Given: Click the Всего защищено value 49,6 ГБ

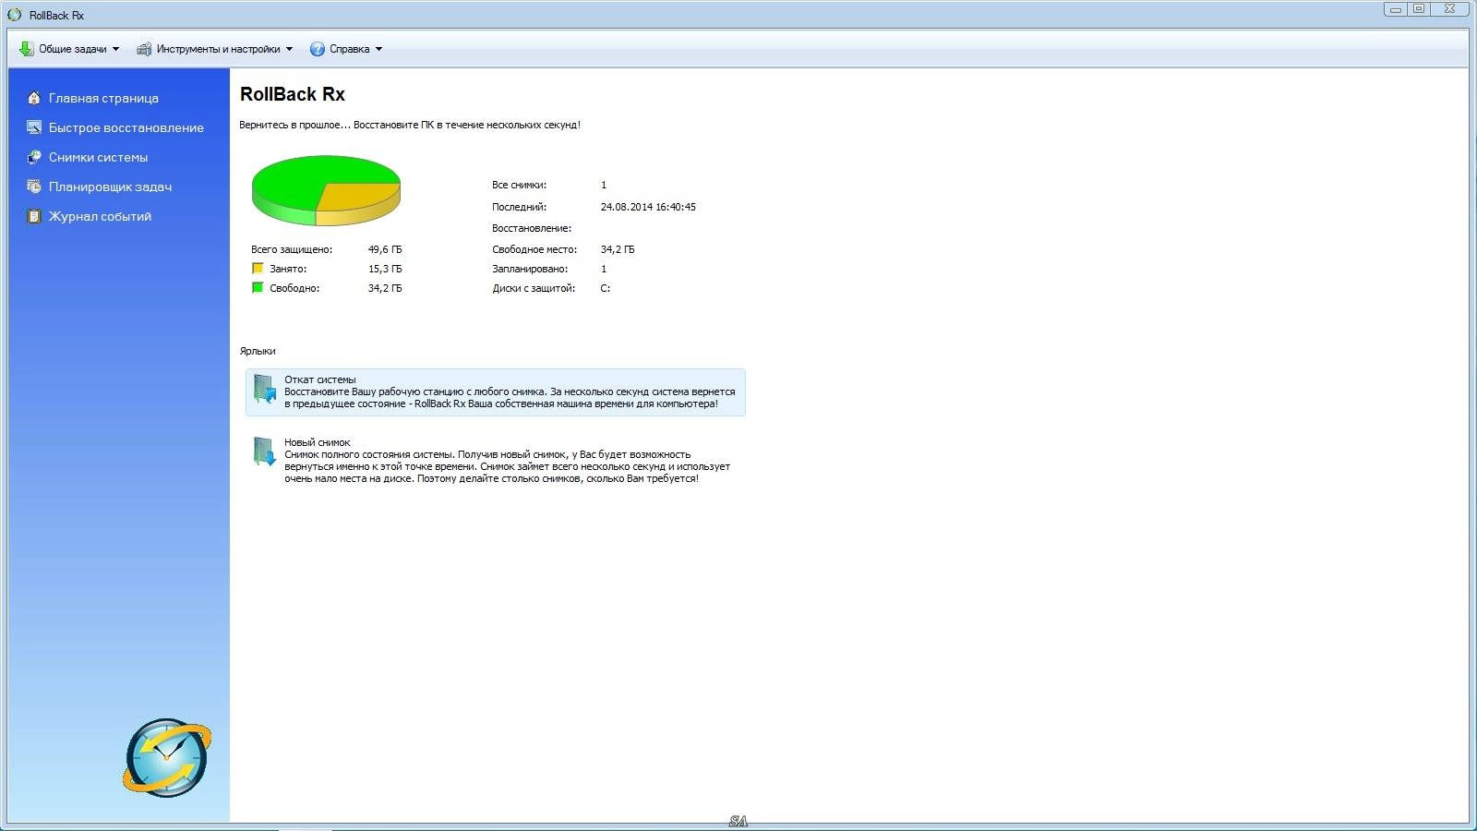Looking at the screenshot, I should pos(385,249).
